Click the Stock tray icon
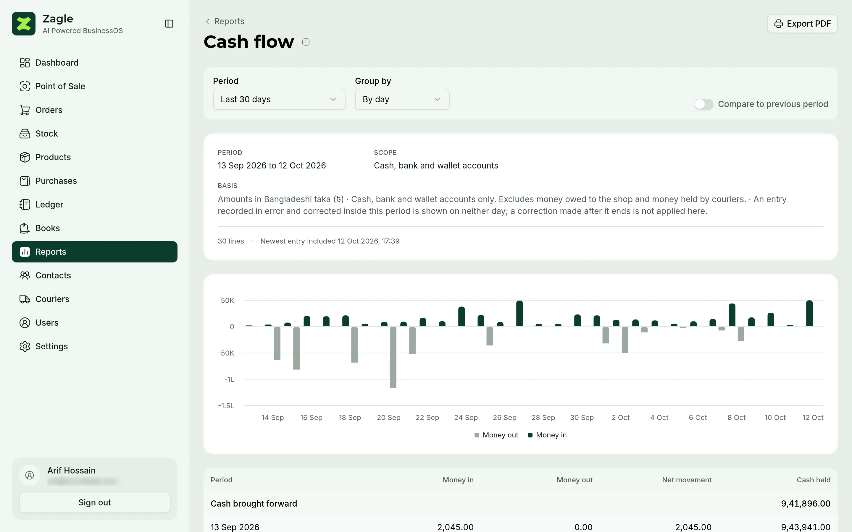The height and width of the screenshot is (532, 852). pos(25,133)
